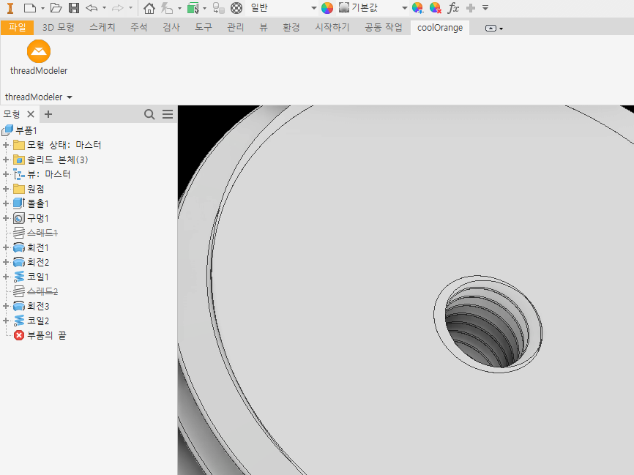Add a new browser panel with plus

(48, 114)
